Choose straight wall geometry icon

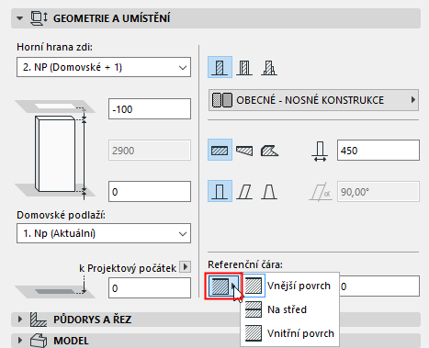click(x=220, y=150)
